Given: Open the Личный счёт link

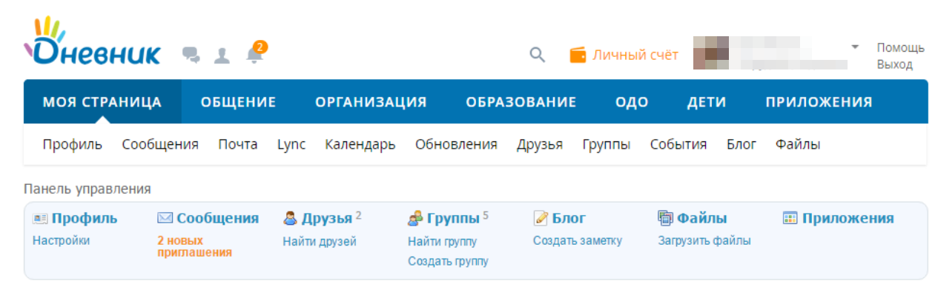Looking at the screenshot, I should pyautogui.click(x=635, y=55).
